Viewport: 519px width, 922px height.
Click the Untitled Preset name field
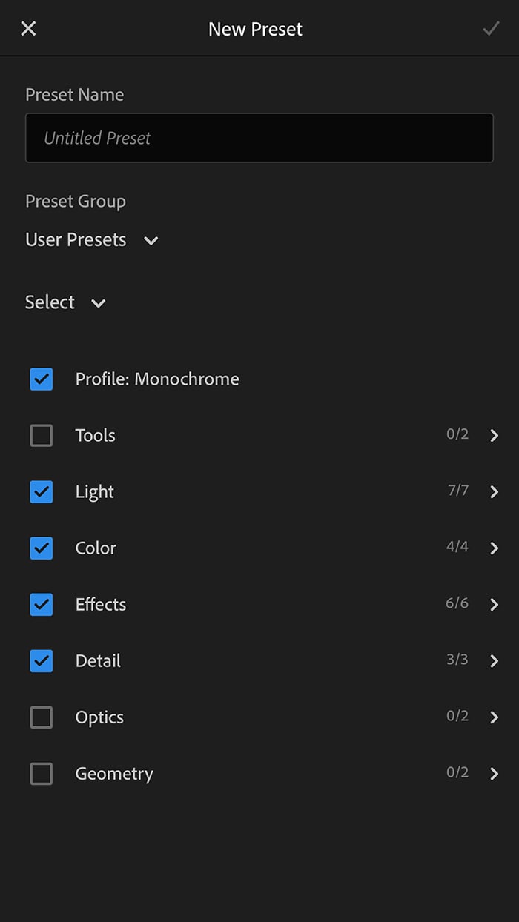[259, 137]
